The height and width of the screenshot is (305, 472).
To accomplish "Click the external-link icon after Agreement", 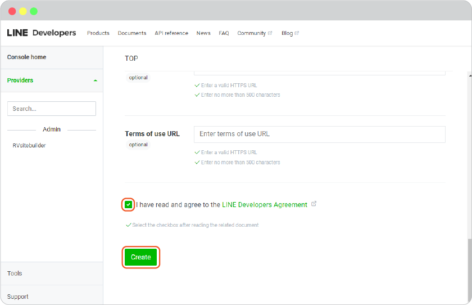I will 314,204.
